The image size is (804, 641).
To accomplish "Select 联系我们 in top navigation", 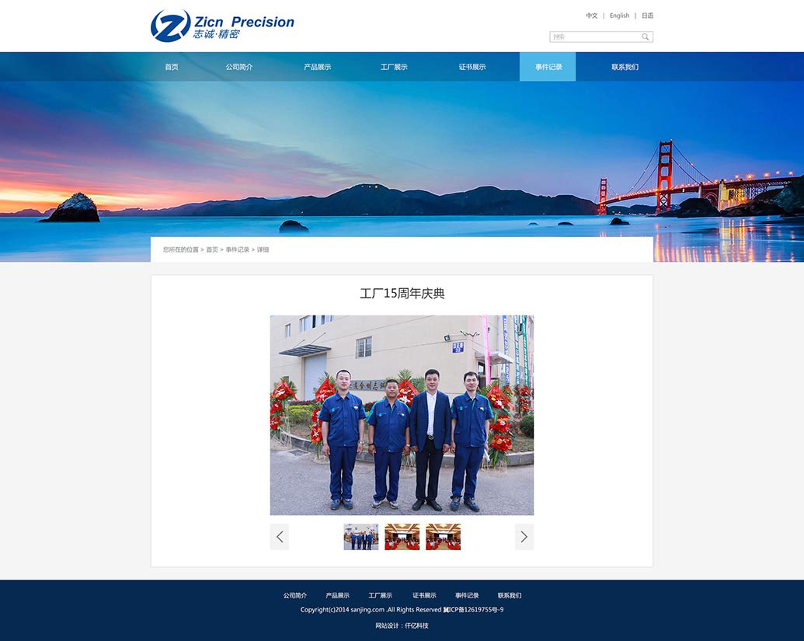I will (625, 67).
